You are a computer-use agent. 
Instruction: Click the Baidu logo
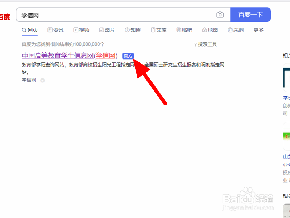(x=5, y=17)
